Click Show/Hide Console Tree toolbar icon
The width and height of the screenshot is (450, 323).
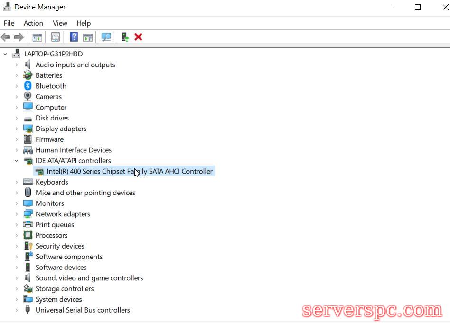pos(37,37)
